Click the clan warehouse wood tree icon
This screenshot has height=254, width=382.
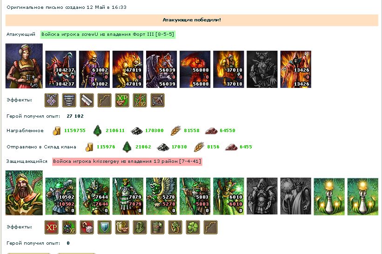127,147
